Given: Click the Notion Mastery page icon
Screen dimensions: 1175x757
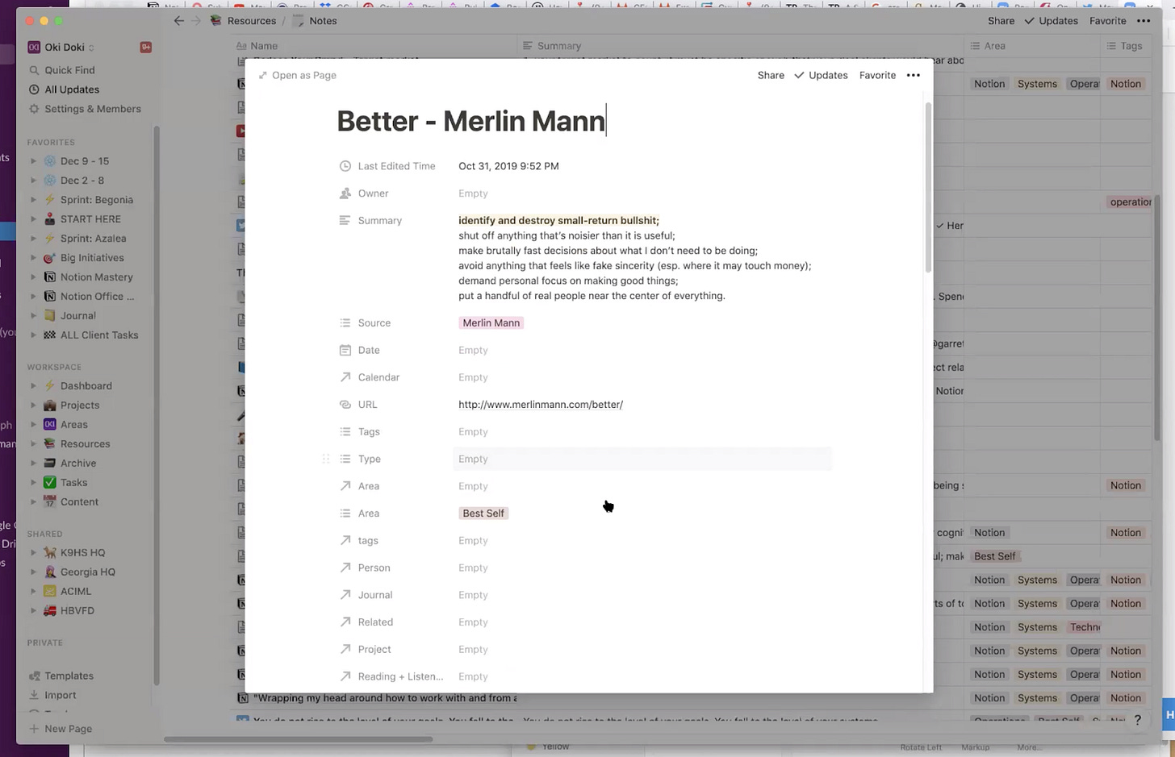Looking at the screenshot, I should [x=50, y=277].
